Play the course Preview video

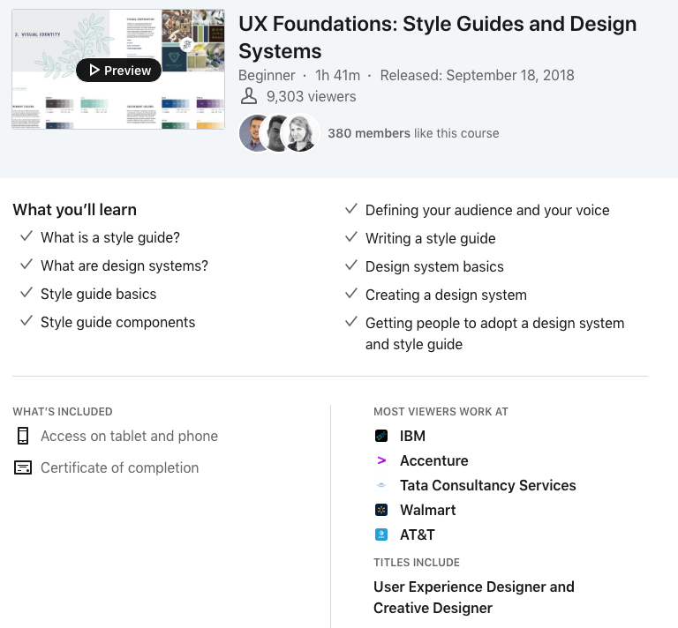(118, 71)
